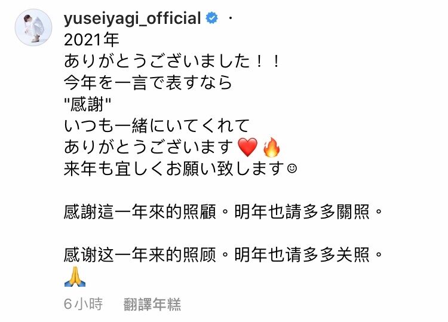Select the ありがとうございました！！ line
The width and height of the screenshot is (448, 322).
coord(172,62)
